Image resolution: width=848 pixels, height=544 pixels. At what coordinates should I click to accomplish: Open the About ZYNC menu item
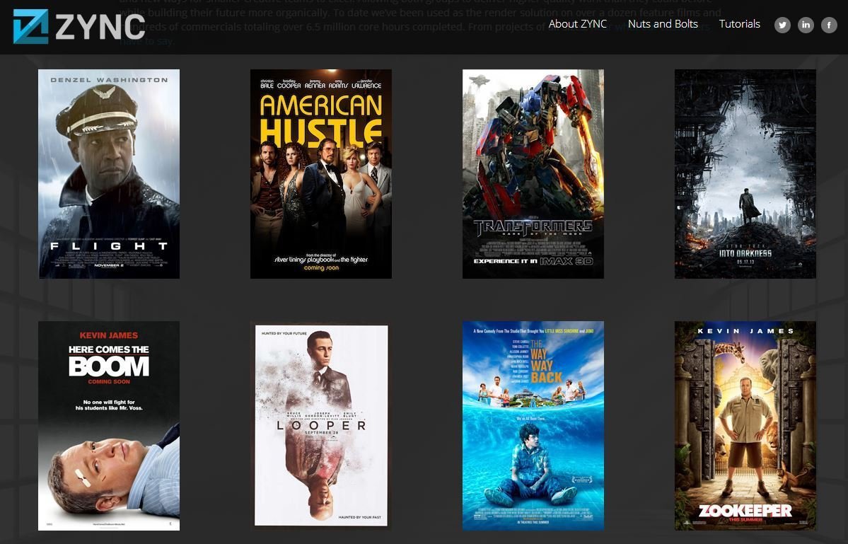click(x=577, y=24)
